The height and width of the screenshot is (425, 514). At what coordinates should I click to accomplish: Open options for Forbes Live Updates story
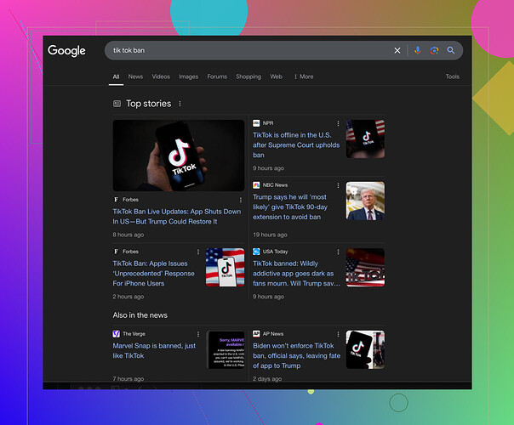[241, 200]
